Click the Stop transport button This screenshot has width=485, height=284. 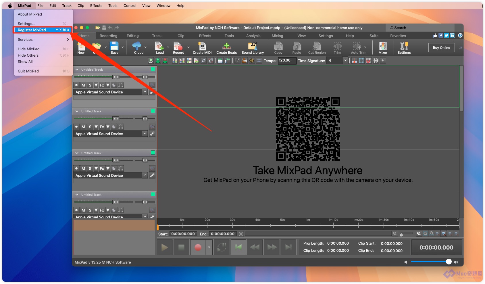click(181, 247)
